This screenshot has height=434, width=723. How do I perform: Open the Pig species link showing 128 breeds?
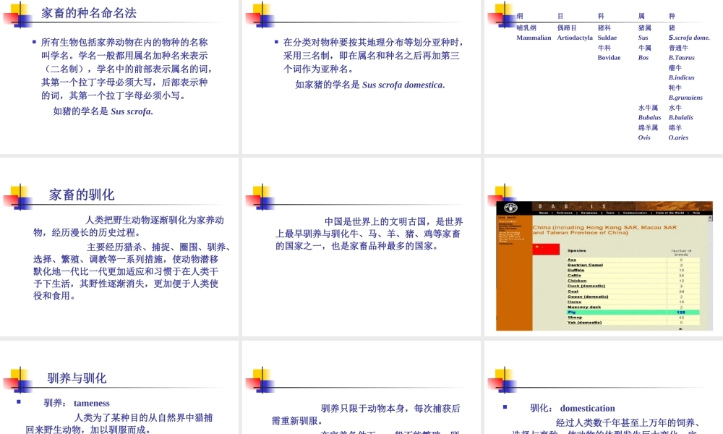pyautogui.click(x=573, y=312)
